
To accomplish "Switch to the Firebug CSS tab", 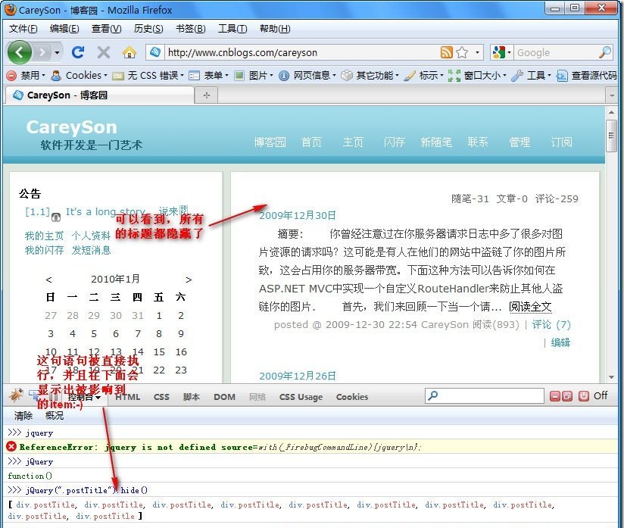I will click(161, 397).
